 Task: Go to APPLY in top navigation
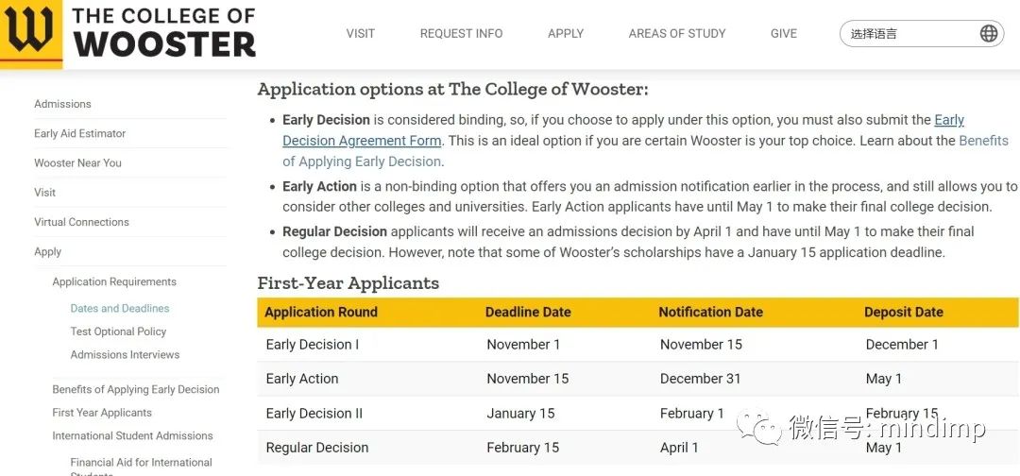click(566, 33)
